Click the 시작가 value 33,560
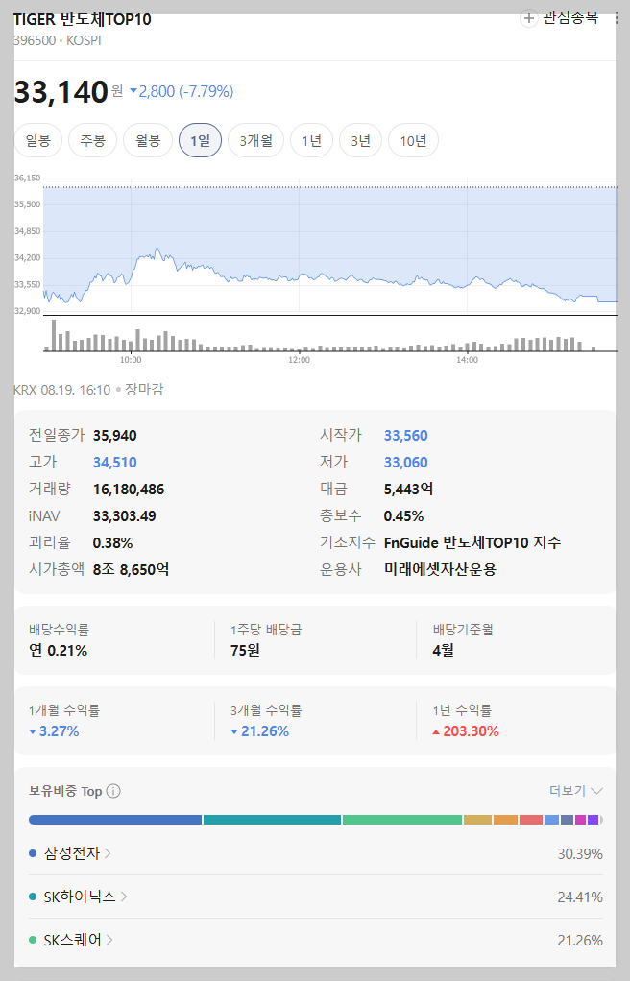 coord(406,436)
